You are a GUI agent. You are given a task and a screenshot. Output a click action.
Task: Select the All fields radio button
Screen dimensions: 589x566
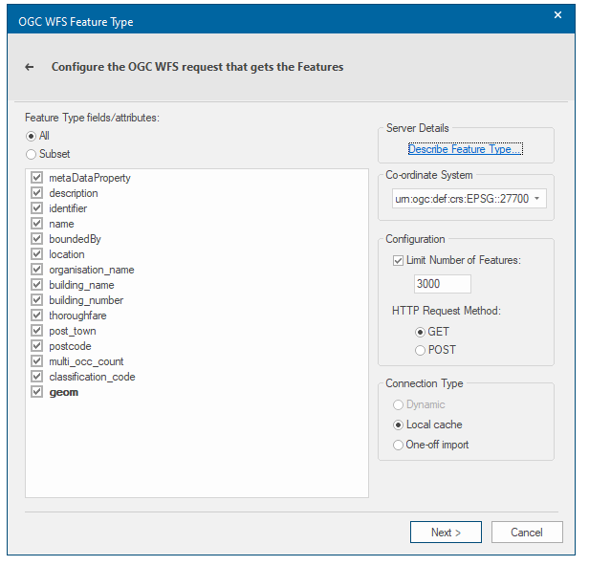(x=32, y=136)
